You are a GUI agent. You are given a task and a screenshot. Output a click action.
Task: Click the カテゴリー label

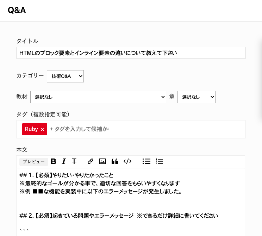point(30,76)
